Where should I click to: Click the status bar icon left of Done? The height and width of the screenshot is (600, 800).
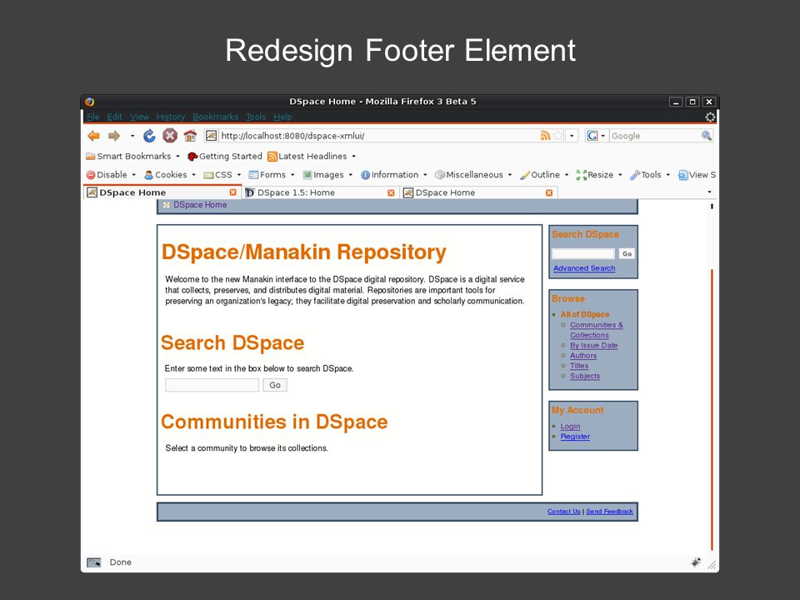click(94, 562)
